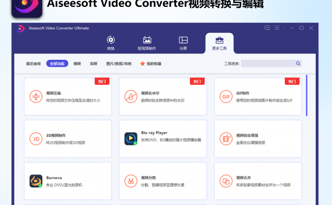Maximize the Aiseesoft window
The height and width of the screenshot is (205, 332).
pos(302,28)
